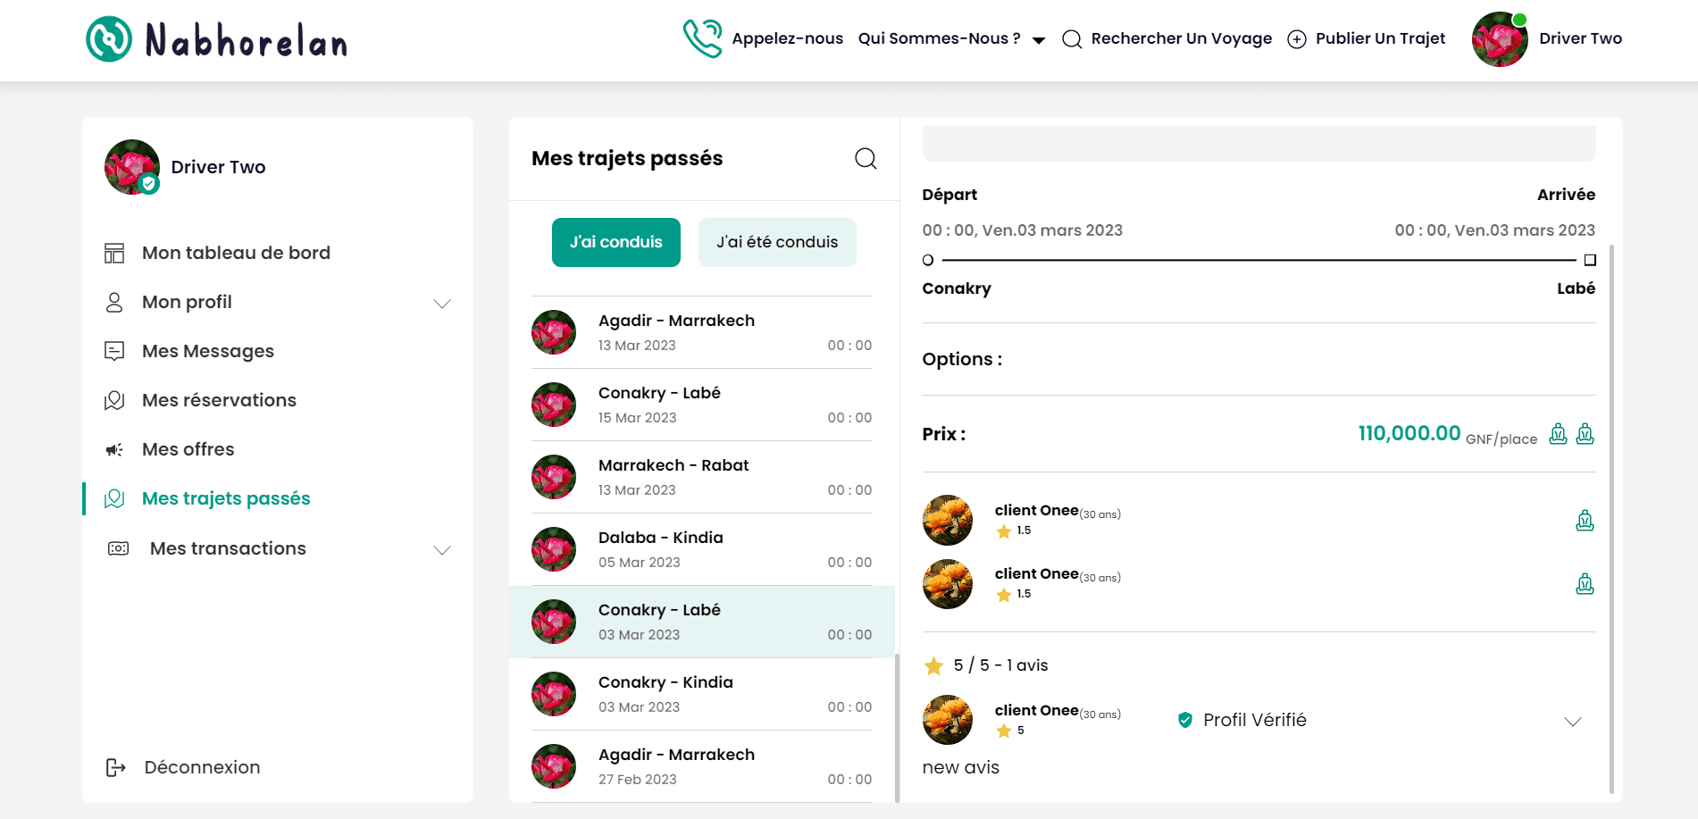This screenshot has height=819, width=1698.
Task: Click Déconnexion to log out
Action: 202,767
